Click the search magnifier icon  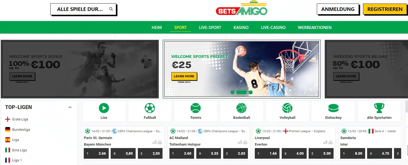click(x=111, y=9)
